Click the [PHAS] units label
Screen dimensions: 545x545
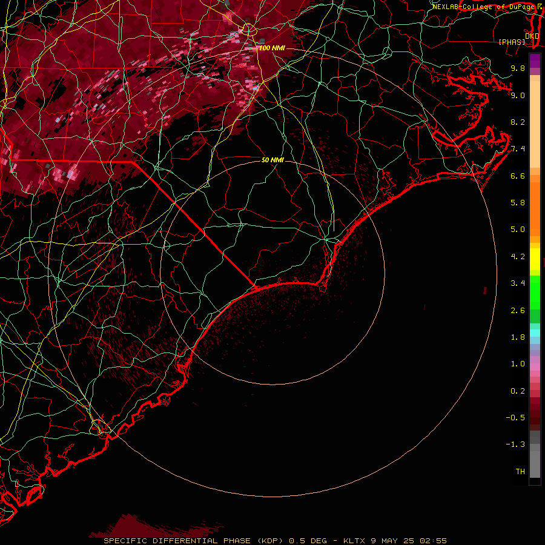(x=512, y=42)
